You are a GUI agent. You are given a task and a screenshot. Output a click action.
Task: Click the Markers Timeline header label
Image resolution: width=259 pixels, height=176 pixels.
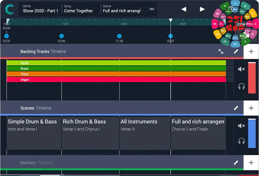(x=36, y=163)
